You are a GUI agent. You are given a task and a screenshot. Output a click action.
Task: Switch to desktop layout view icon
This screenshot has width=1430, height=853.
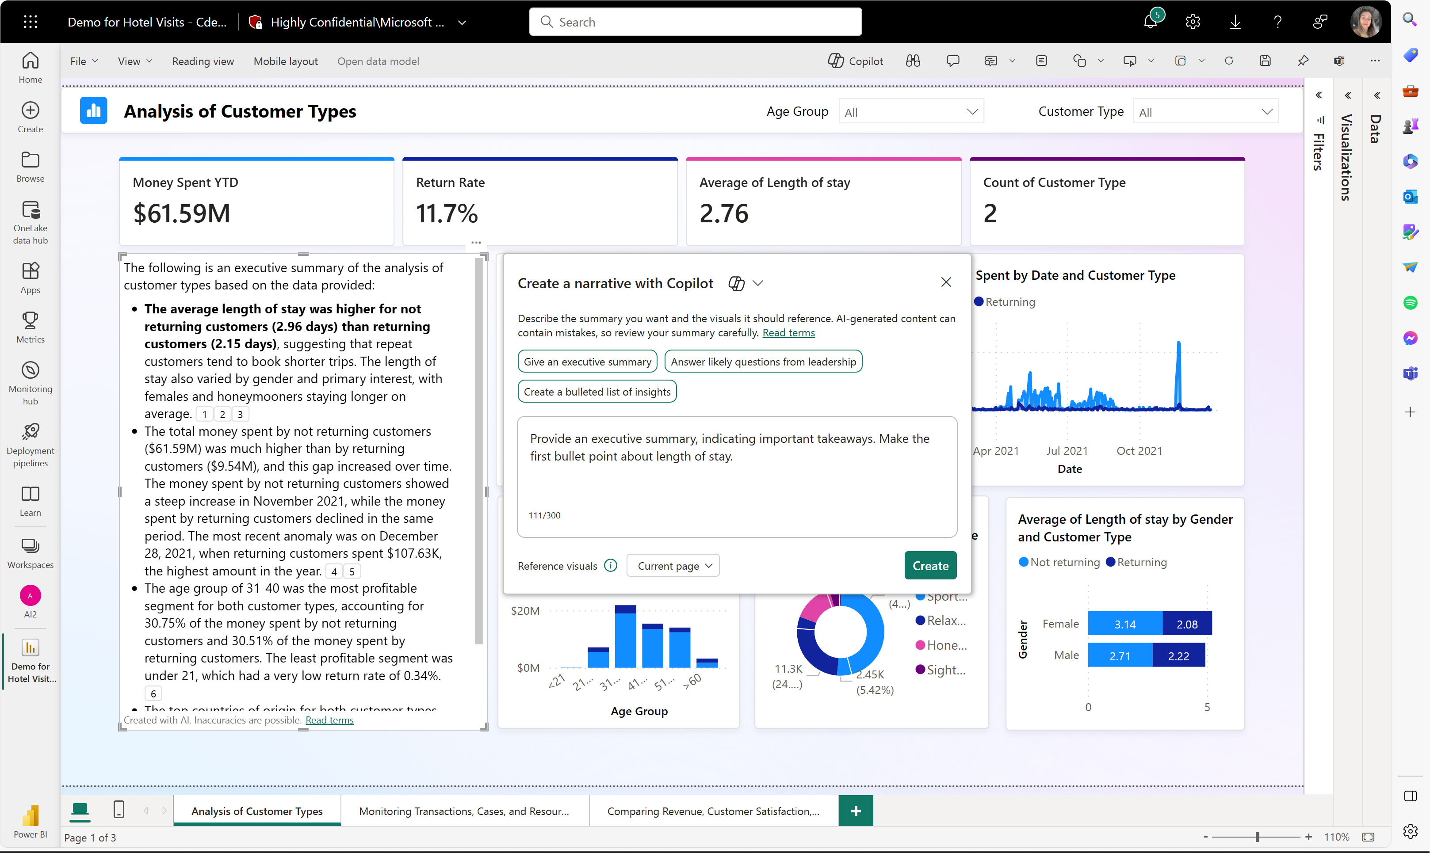pyautogui.click(x=80, y=809)
